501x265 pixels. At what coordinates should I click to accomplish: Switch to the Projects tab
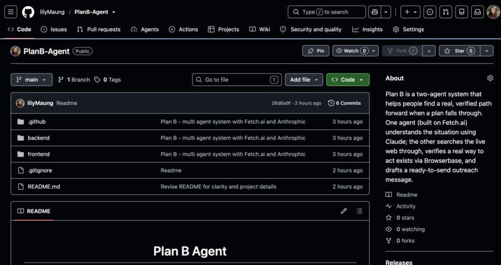223,29
